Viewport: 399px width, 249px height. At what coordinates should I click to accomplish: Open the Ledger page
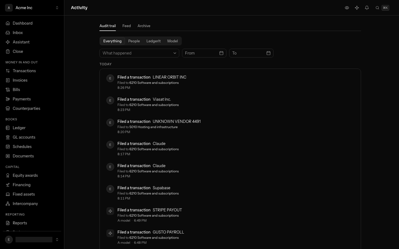tap(32, 128)
